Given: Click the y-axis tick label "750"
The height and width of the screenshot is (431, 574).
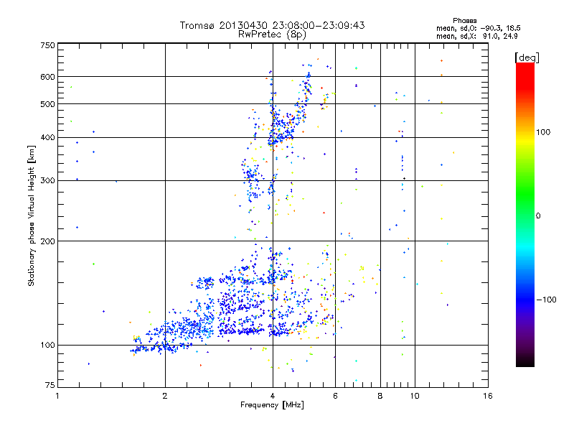Looking at the screenshot, I should [x=47, y=45].
